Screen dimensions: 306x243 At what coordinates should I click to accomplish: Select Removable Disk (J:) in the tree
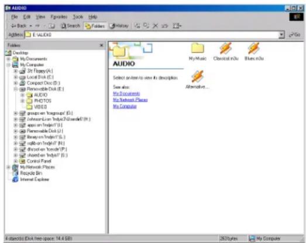45,131
